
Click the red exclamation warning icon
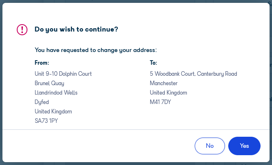click(x=22, y=30)
